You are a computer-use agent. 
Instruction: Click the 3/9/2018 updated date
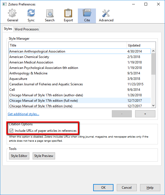133,79
